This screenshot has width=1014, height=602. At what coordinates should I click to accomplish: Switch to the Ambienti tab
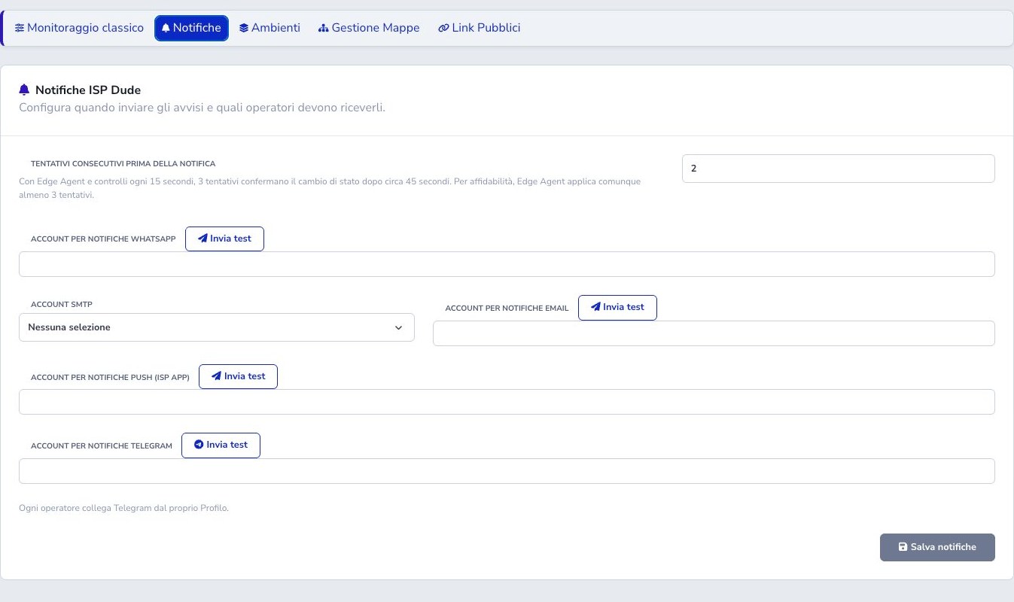click(269, 28)
